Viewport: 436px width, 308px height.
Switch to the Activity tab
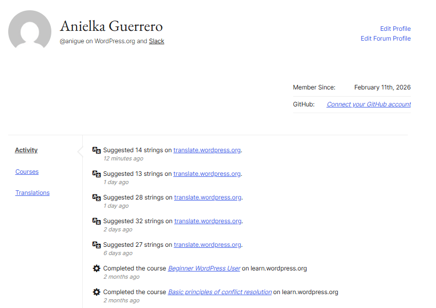(26, 150)
